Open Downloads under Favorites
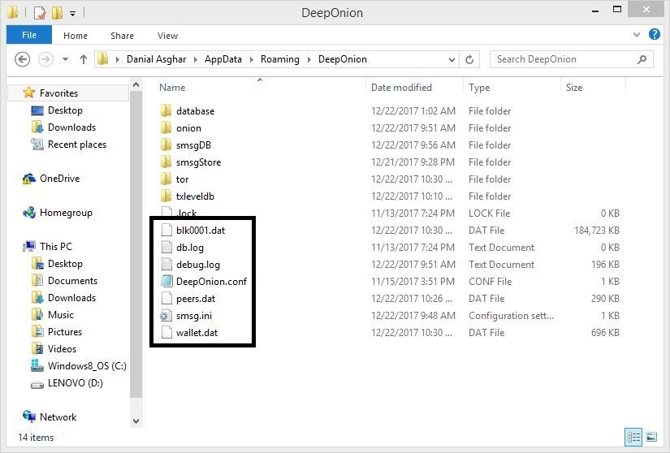The width and height of the screenshot is (670, 453). 71,127
